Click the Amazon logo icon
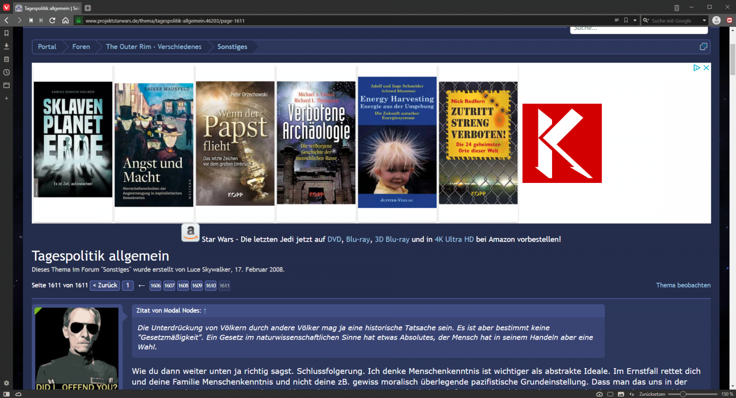This screenshot has height=398, width=736. [x=190, y=233]
